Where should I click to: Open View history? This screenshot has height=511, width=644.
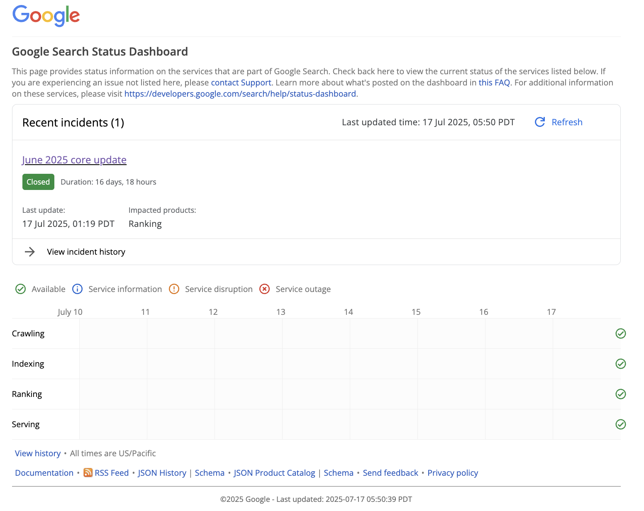click(38, 453)
